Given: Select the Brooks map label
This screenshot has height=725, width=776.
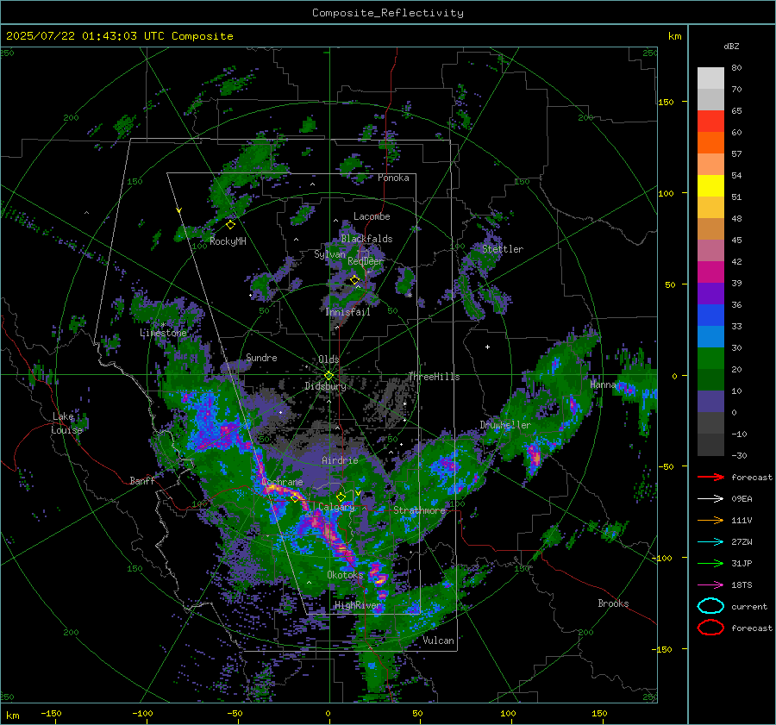Looking at the screenshot, I should (613, 603).
